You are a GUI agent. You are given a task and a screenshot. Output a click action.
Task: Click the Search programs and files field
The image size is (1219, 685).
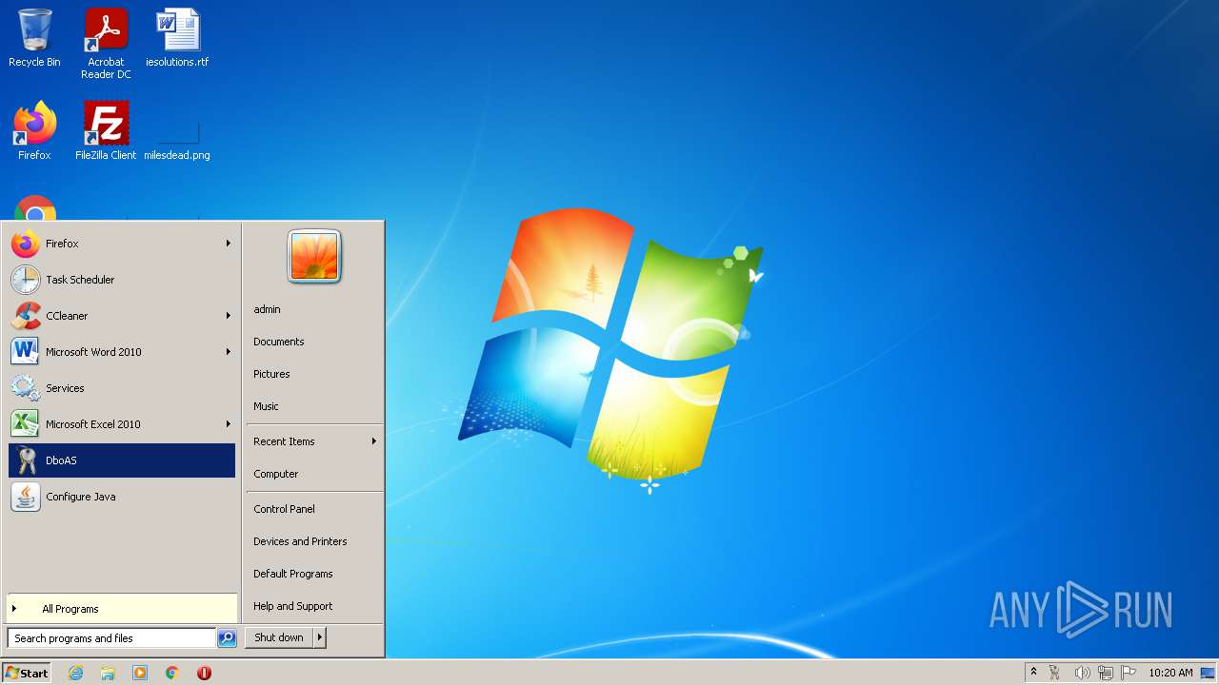pos(111,638)
